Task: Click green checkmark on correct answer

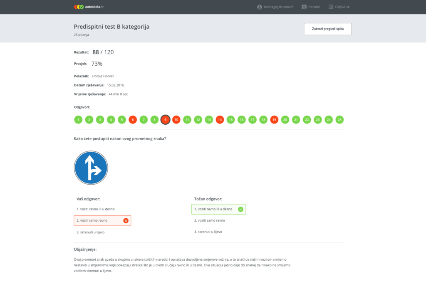Action: pyautogui.click(x=240, y=209)
